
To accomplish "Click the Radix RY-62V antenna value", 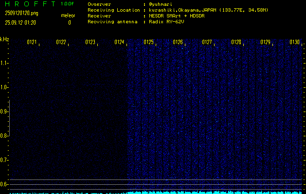I will point(166,22).
